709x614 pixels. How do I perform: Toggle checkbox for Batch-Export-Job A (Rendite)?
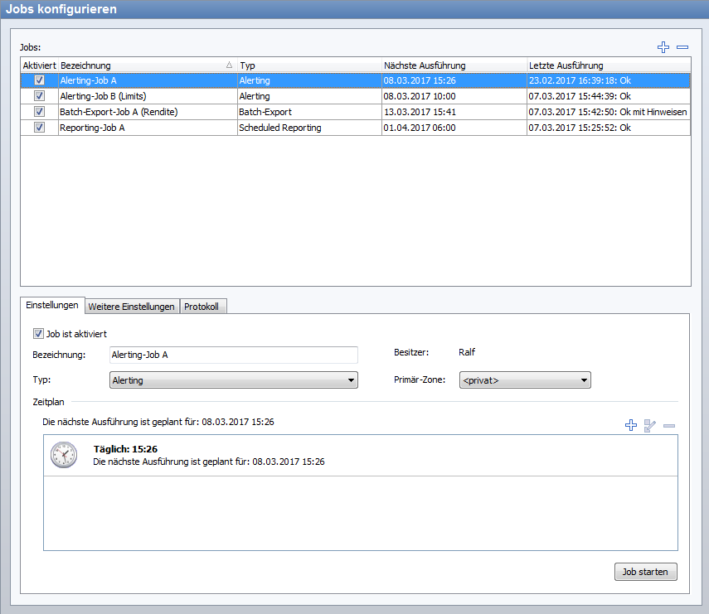[x=39, y=112]
